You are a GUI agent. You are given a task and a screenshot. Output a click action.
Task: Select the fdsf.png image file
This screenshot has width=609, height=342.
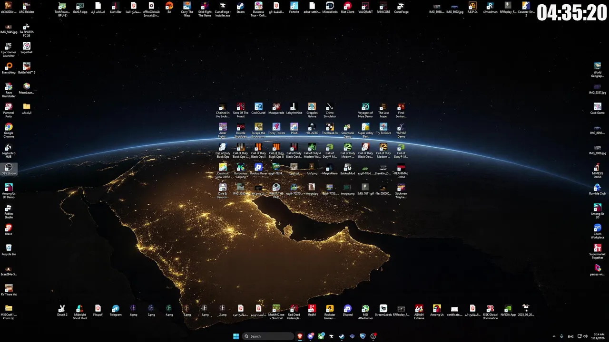pos(312,169)
